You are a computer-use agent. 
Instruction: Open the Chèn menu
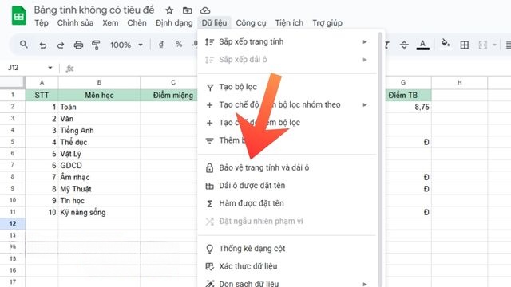pos(137,23)
